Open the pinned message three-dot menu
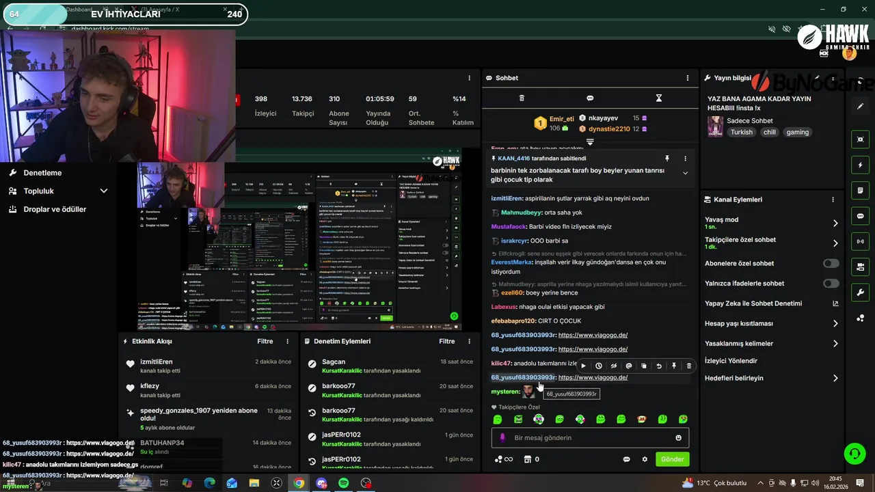 [x=685, y=159]
